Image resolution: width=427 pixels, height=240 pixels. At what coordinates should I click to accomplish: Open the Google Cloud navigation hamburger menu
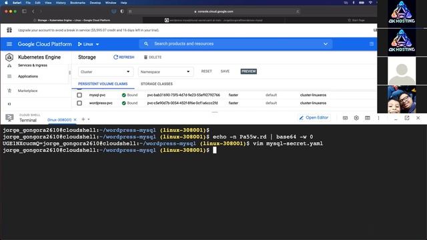pos(9,44)
